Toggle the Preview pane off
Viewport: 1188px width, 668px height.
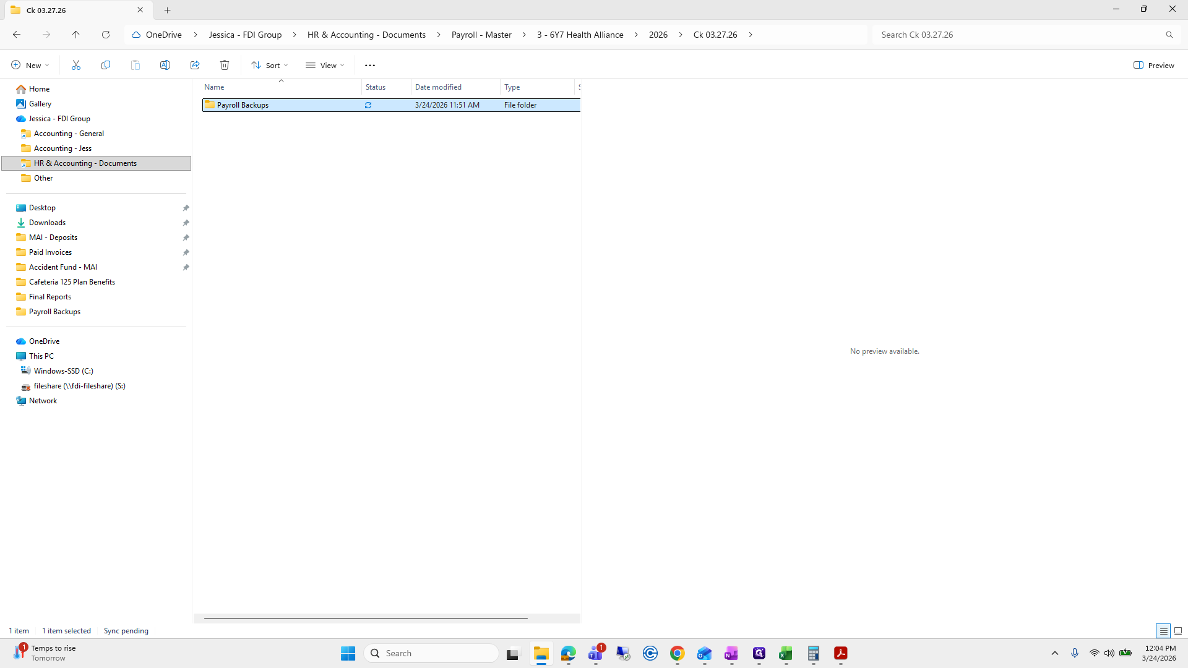pos(1153,65)
